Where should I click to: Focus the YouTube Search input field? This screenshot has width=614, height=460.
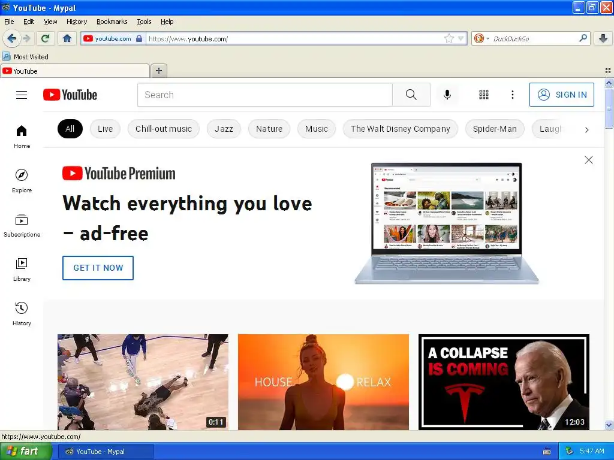click(264, 95)
